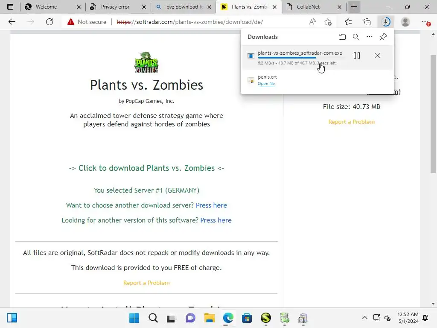Open Microsoft Edge on taskbar
Image resolution: width=437 pixels, height=328 pixels.
pos(228,318)
